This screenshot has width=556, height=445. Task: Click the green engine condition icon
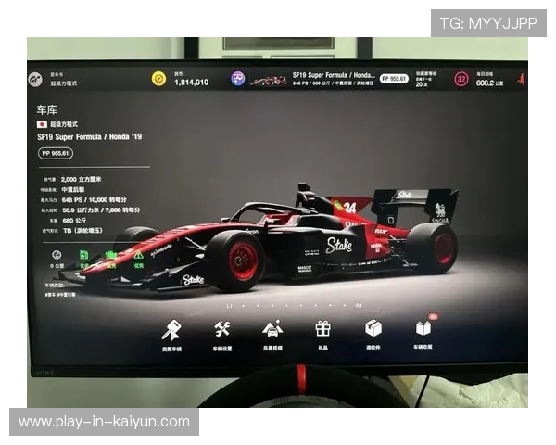pyautogui.click(x=111, y=255)
